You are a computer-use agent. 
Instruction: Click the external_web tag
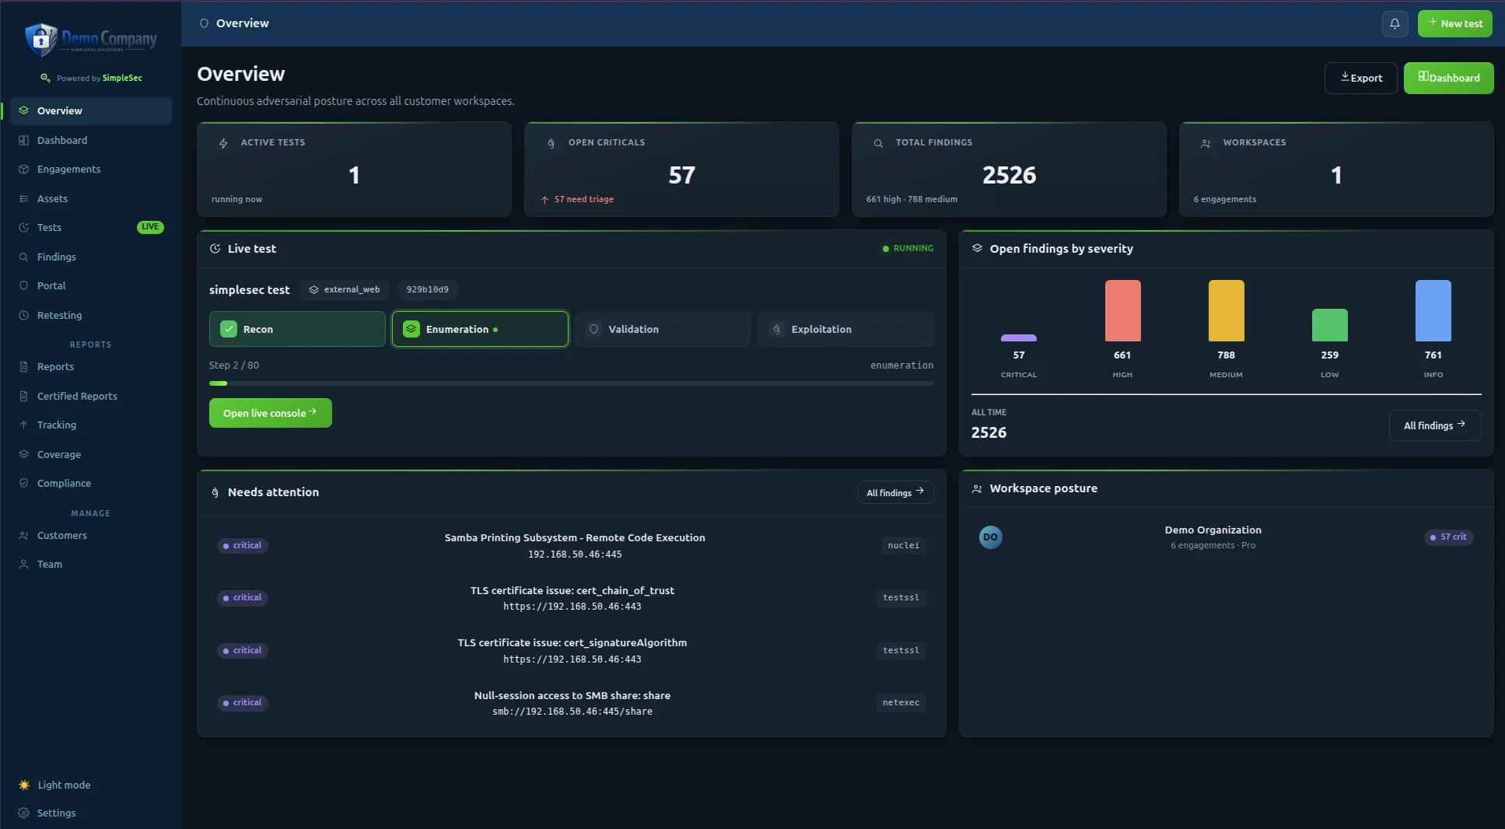pos(345,289)
